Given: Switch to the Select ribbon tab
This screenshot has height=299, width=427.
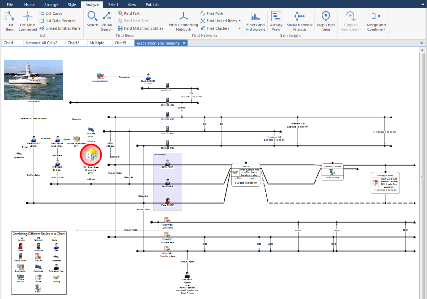Looking at the screenshot, I should pyautogui.click(x=113, y=5).
